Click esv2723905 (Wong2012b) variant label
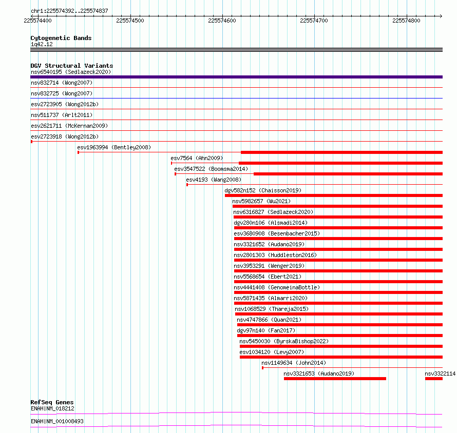 click(65, 104)
